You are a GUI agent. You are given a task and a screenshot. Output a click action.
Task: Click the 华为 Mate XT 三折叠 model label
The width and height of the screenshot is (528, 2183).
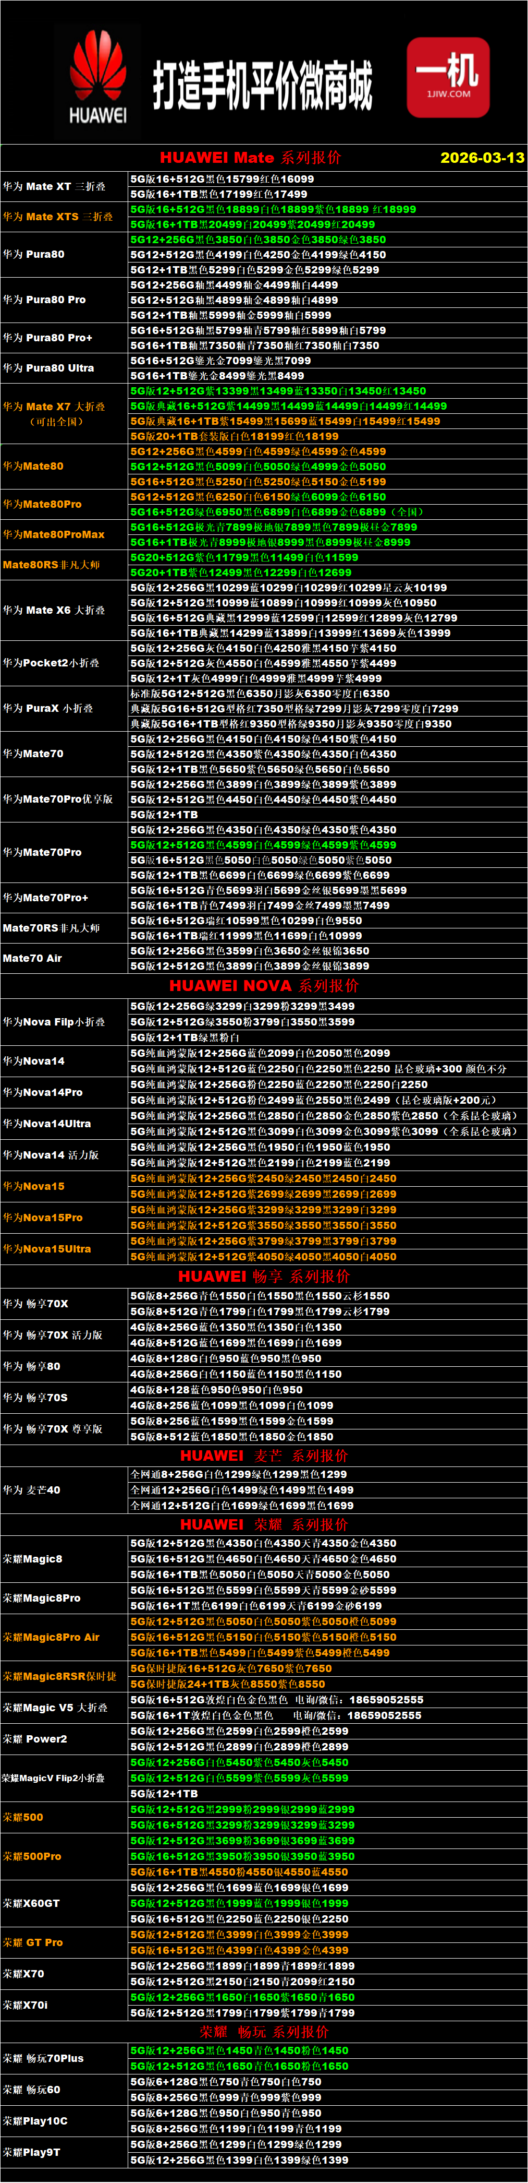(x=54, y=186)
